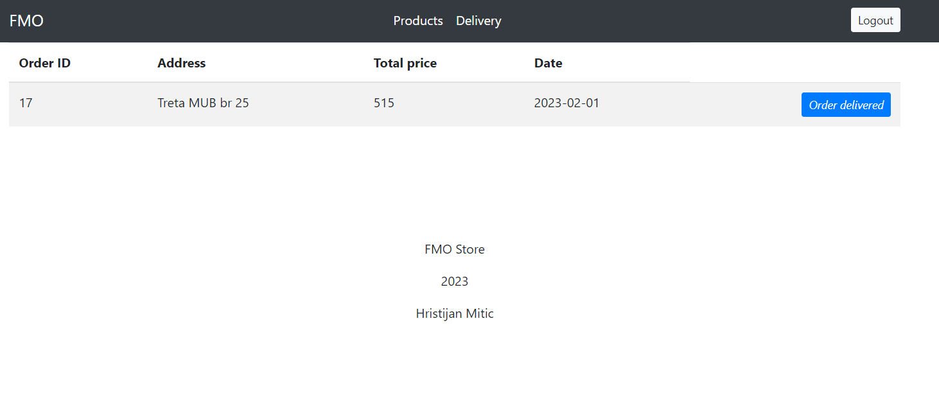939x409 pixels.
Task: Click the total price value 515
Action: coord(384,103)
